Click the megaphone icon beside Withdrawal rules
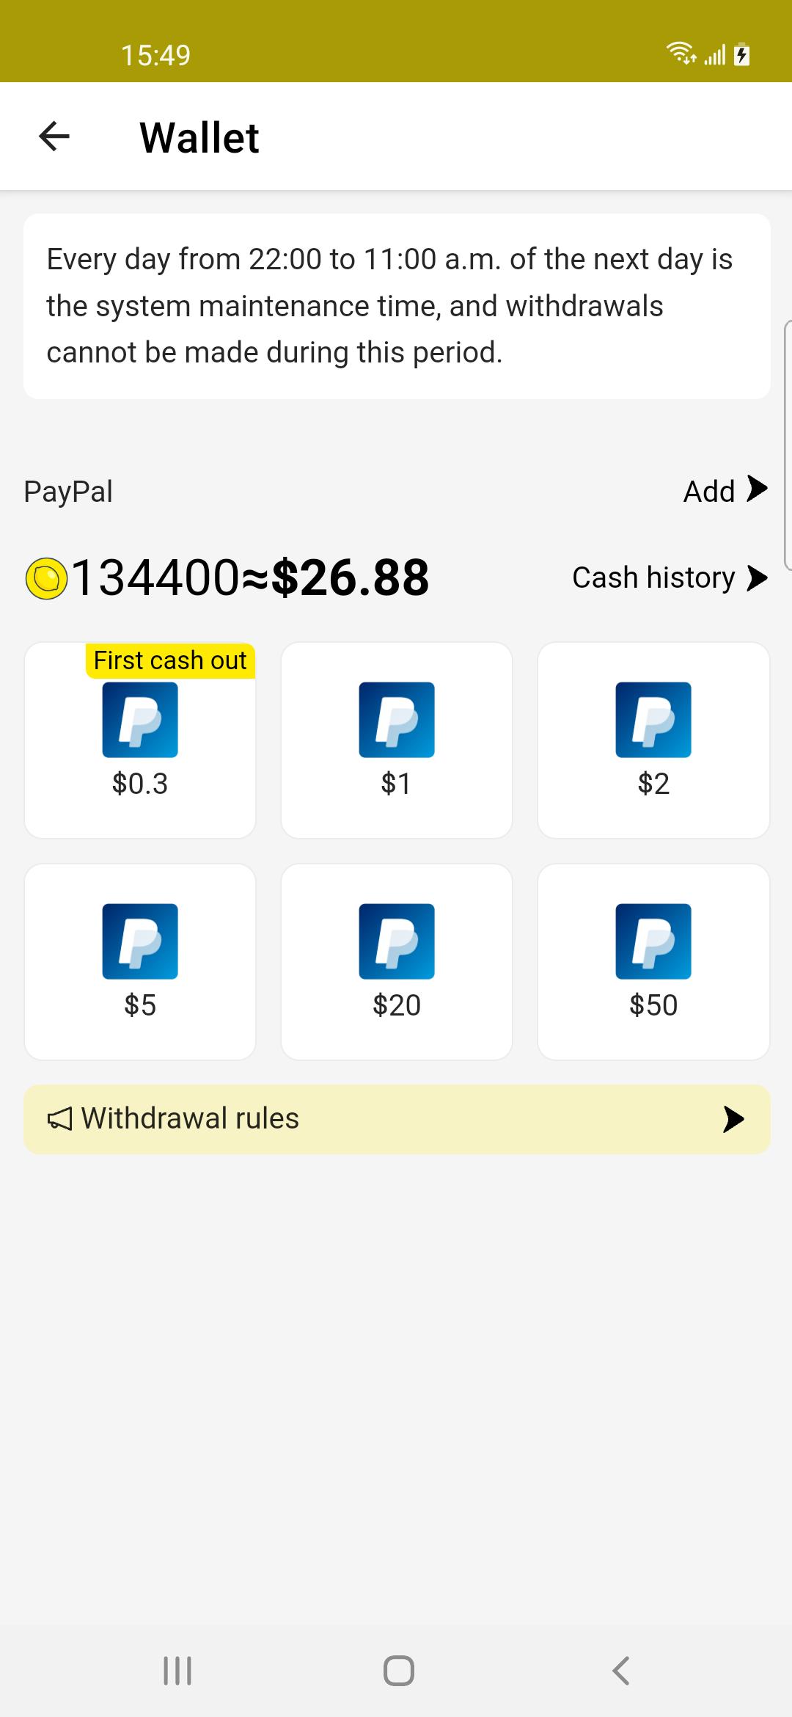The height and width of the screenshot is (1717, 792). [59, 1119]
